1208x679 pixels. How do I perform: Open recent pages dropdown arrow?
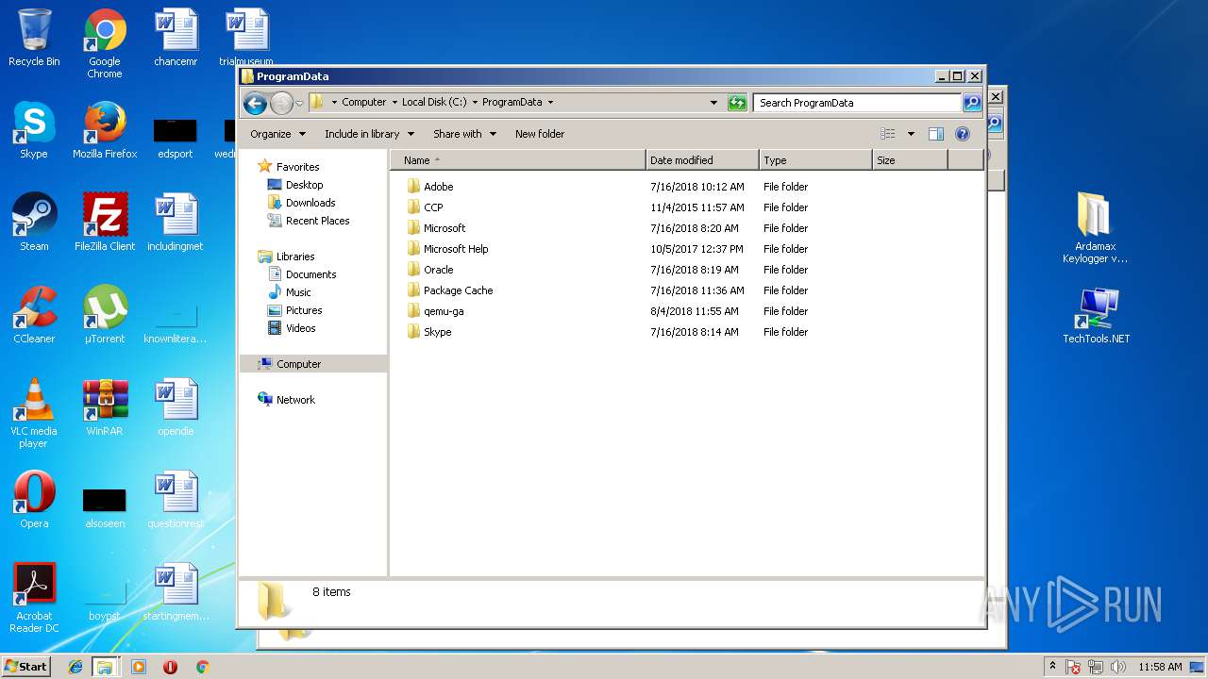click(299, 103)
